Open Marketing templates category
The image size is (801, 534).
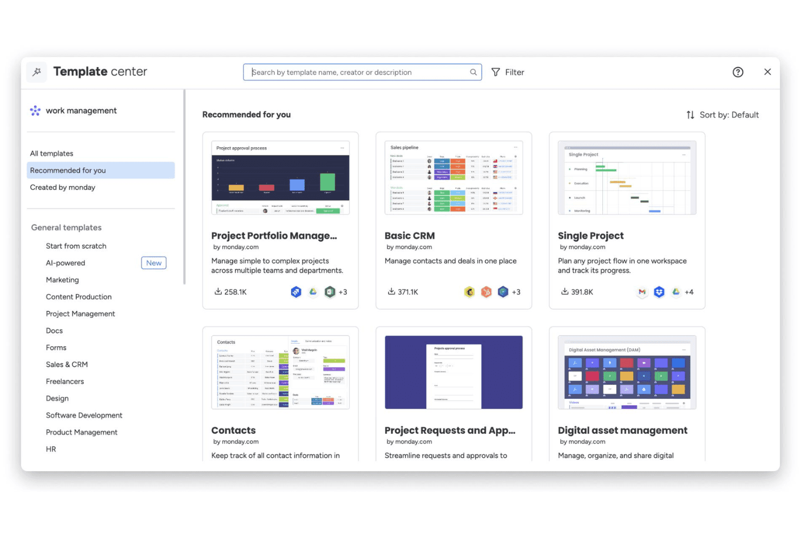point(62,280)
